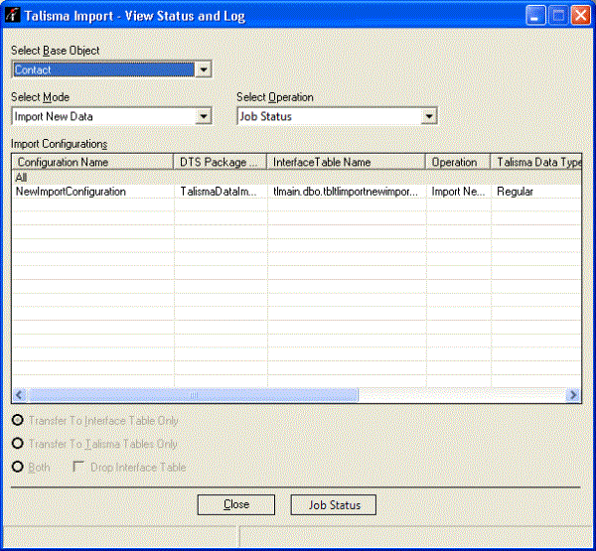Screen dimensions: 596x551
Task: Open the Select Base Object dropdown arrow
Action: [x=204, y=69]
